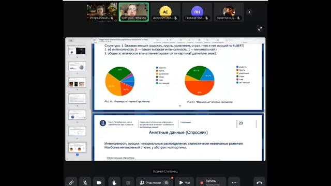Screen dimensions: 331x186
Task: Click the blue slice of the right pie chart
Action: pos(208,75)
